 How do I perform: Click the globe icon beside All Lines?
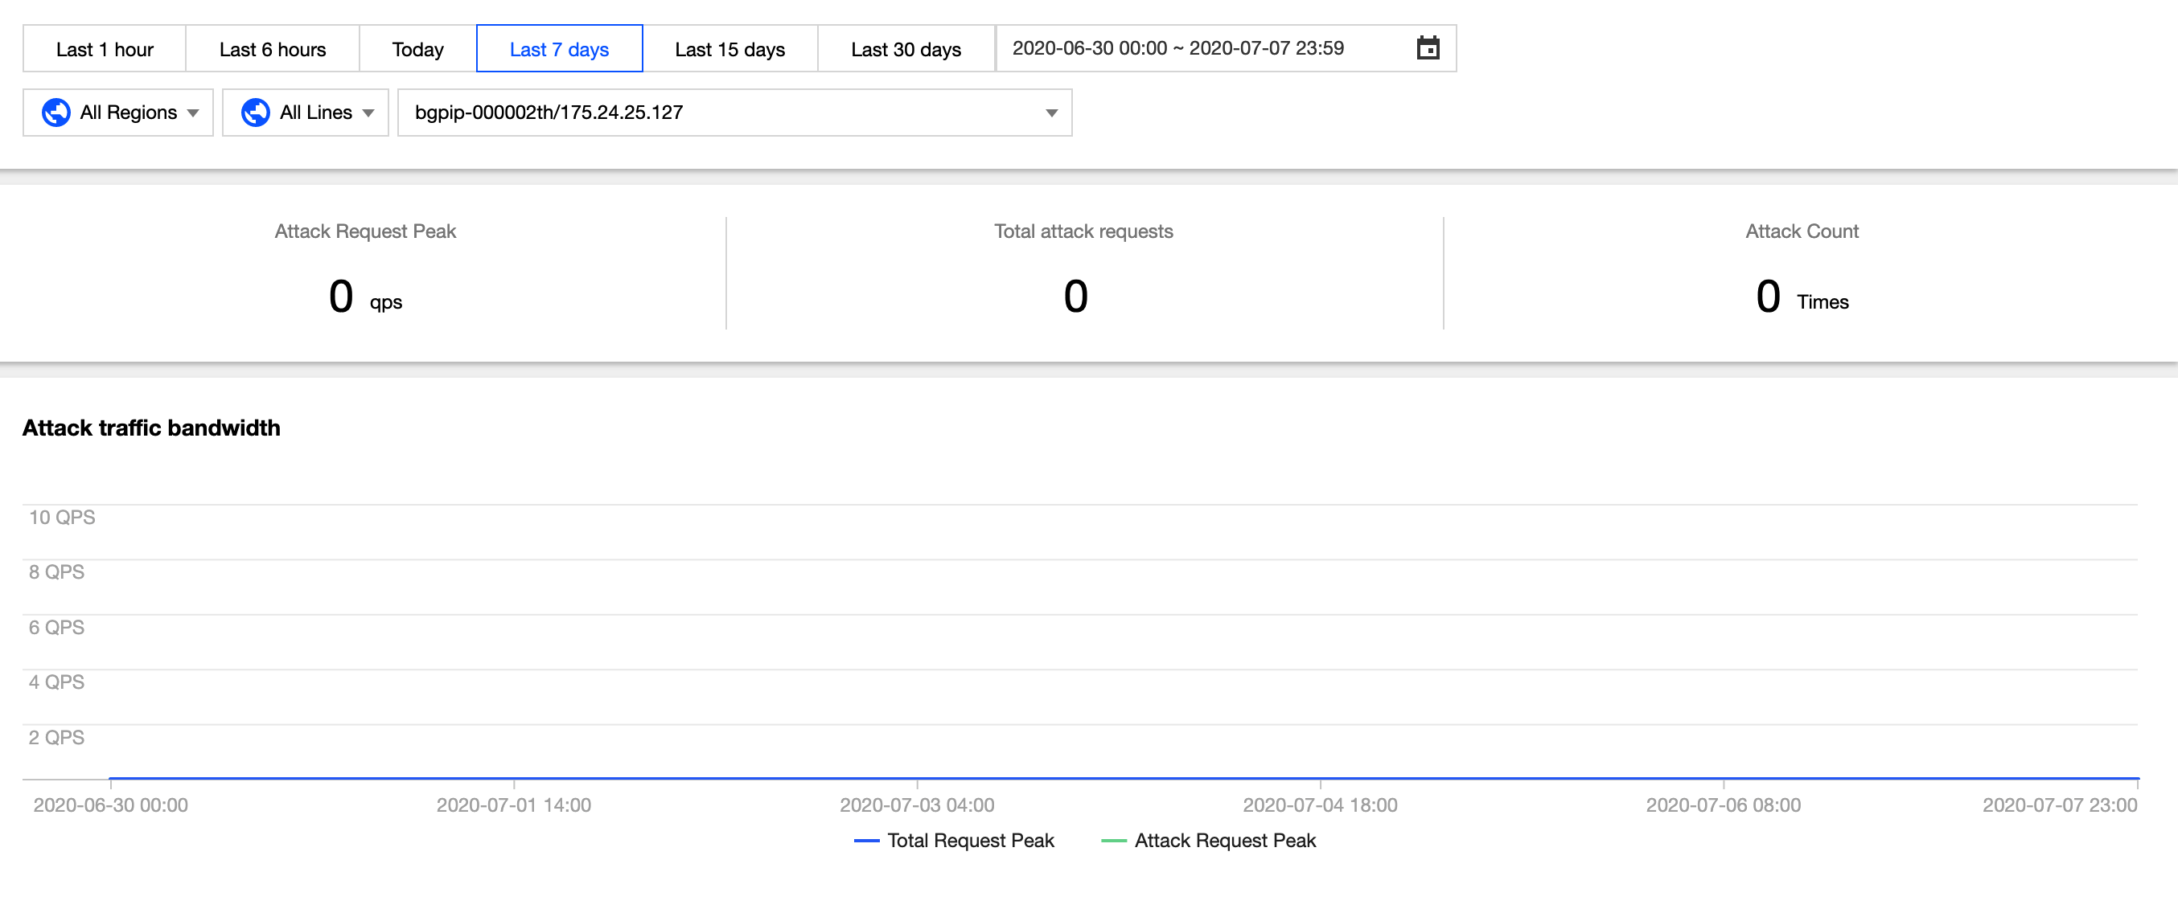[x=255, y=113]
